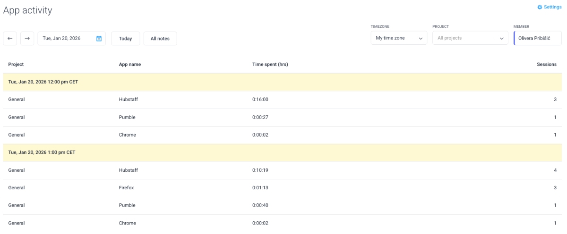
Task: Click Pumble in the 0:00:40 row
Action: click(127, 205)
